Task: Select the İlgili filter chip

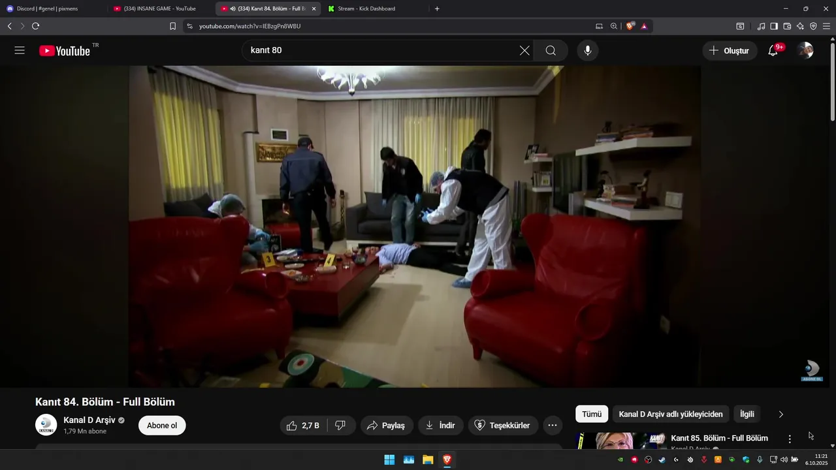Action: coord(747,414)
